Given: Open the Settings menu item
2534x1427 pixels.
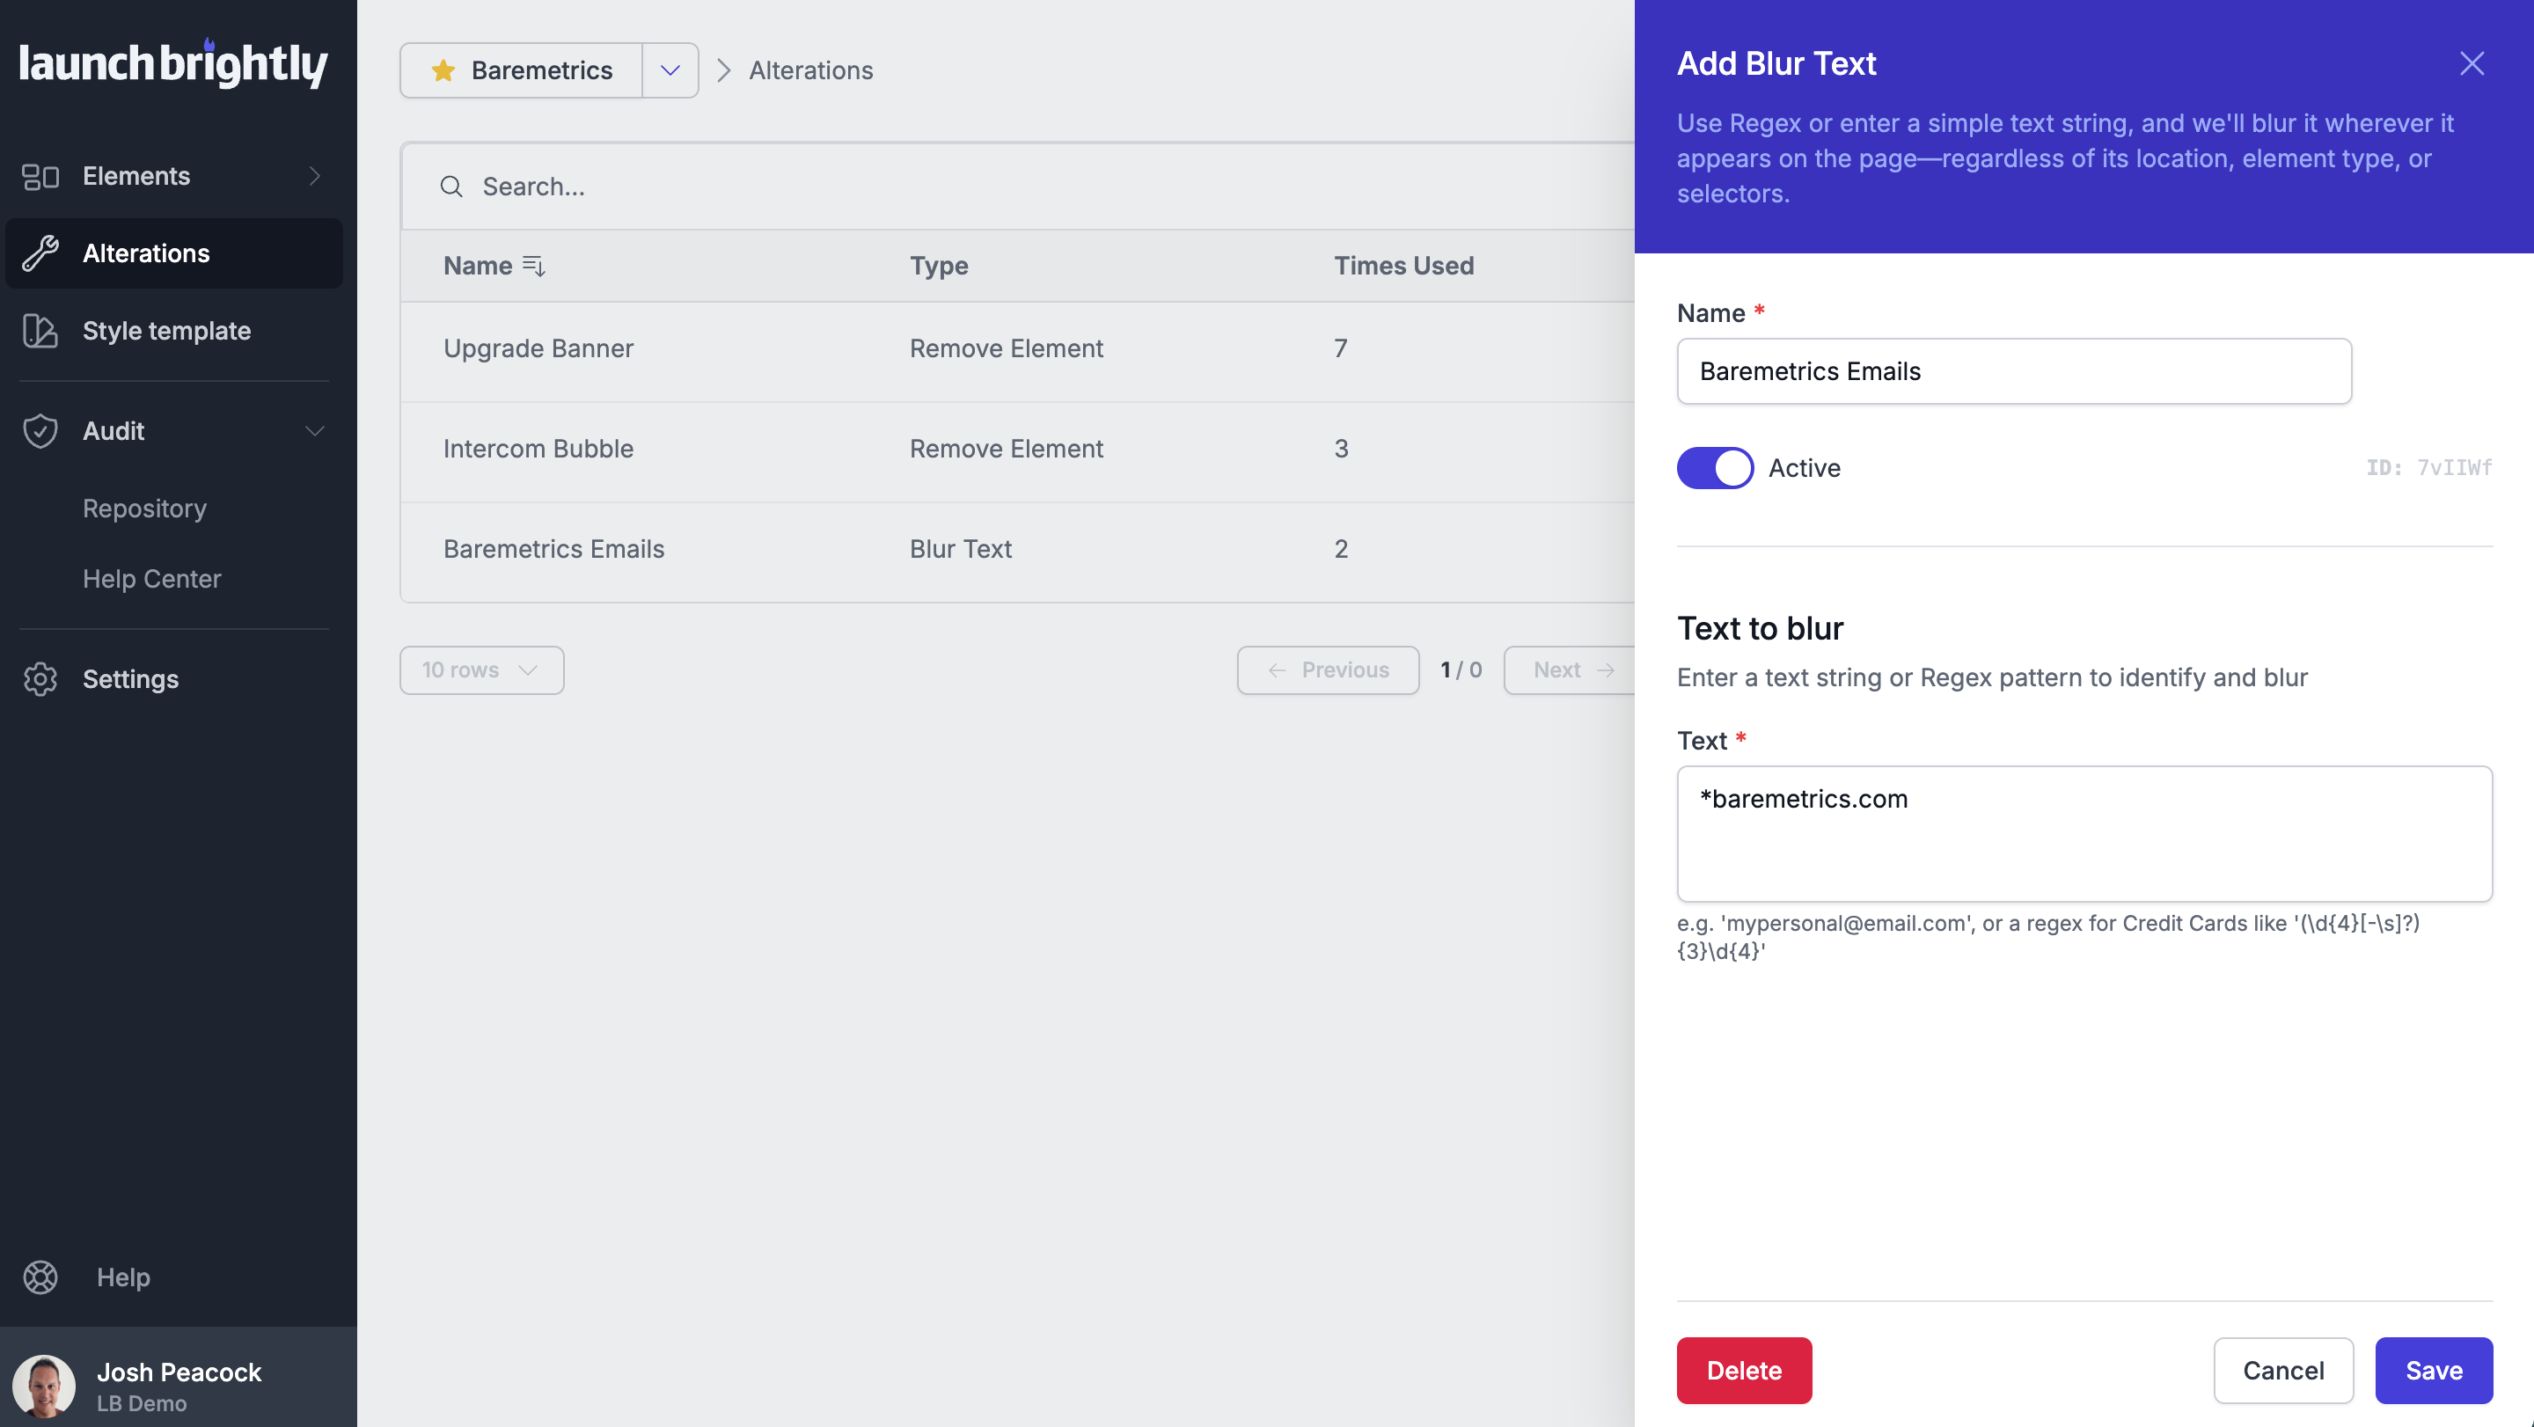Looking at the screenshot, I should pos(174,678).
